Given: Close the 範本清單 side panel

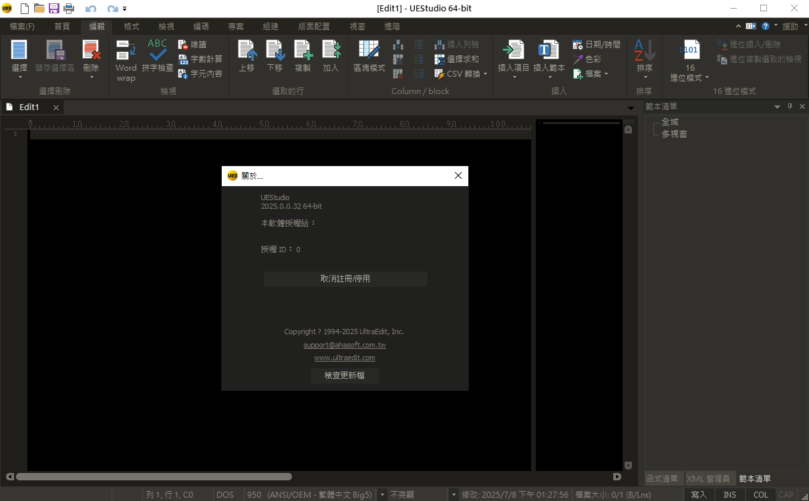Looking at the screenshot, I should pyautogui.click(x=802, y=107).
